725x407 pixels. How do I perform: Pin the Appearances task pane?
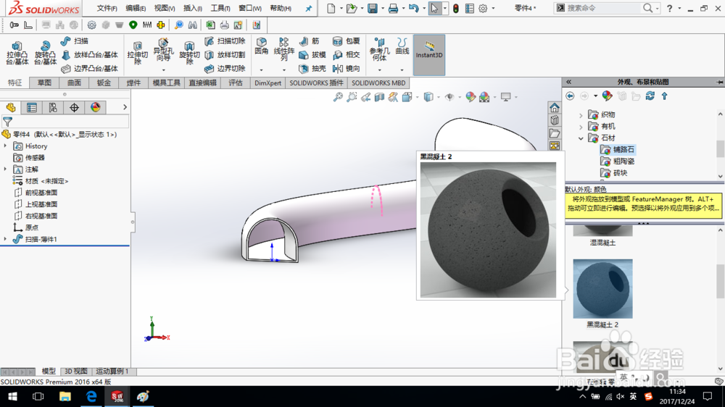tap(719, 83)
